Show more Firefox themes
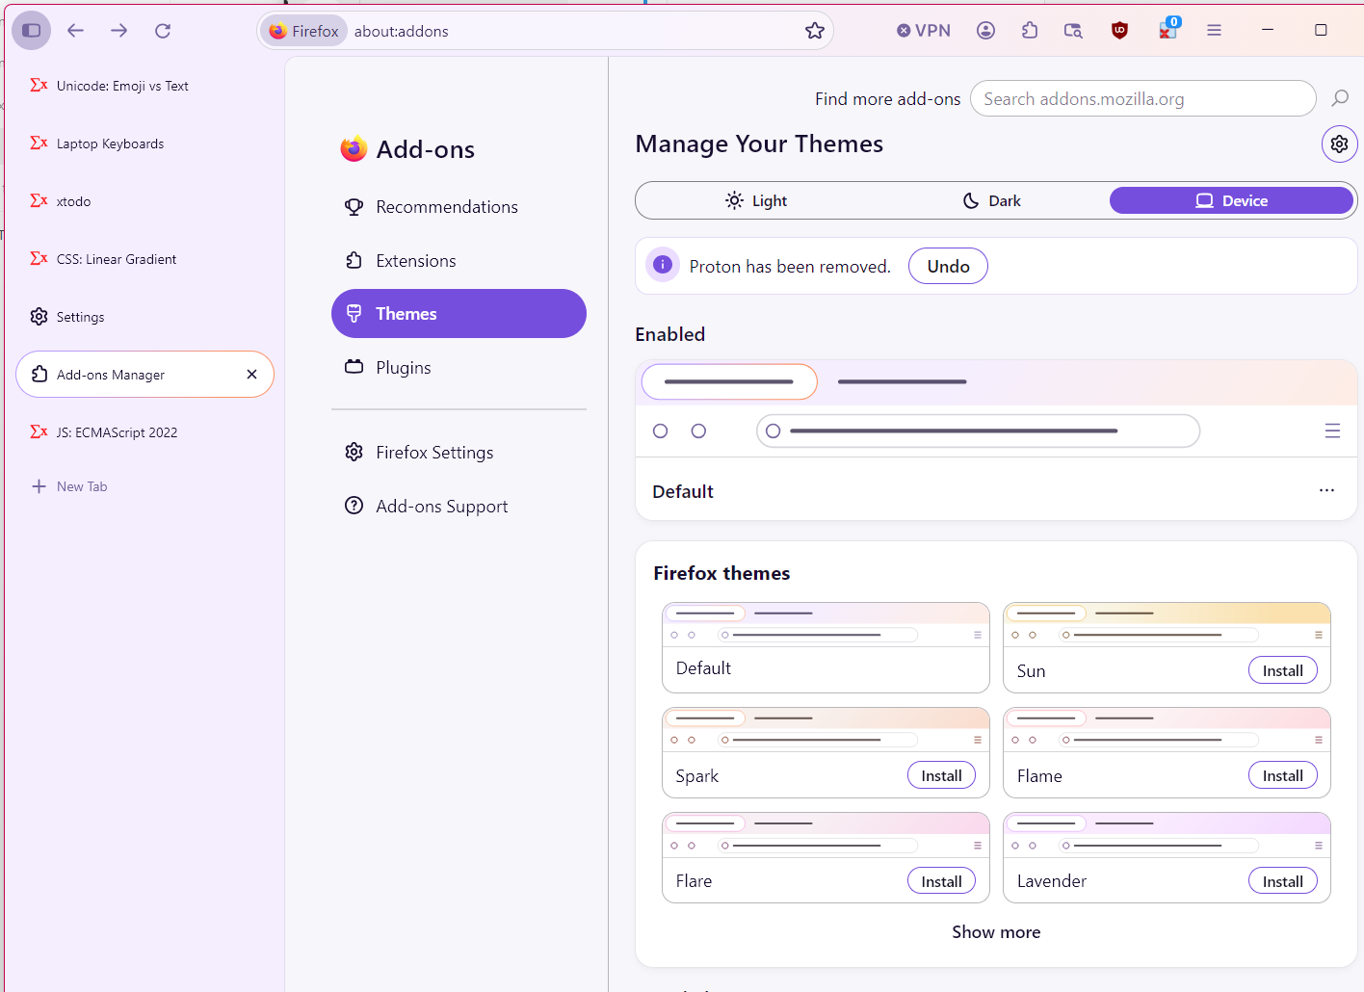 (996, 932)
